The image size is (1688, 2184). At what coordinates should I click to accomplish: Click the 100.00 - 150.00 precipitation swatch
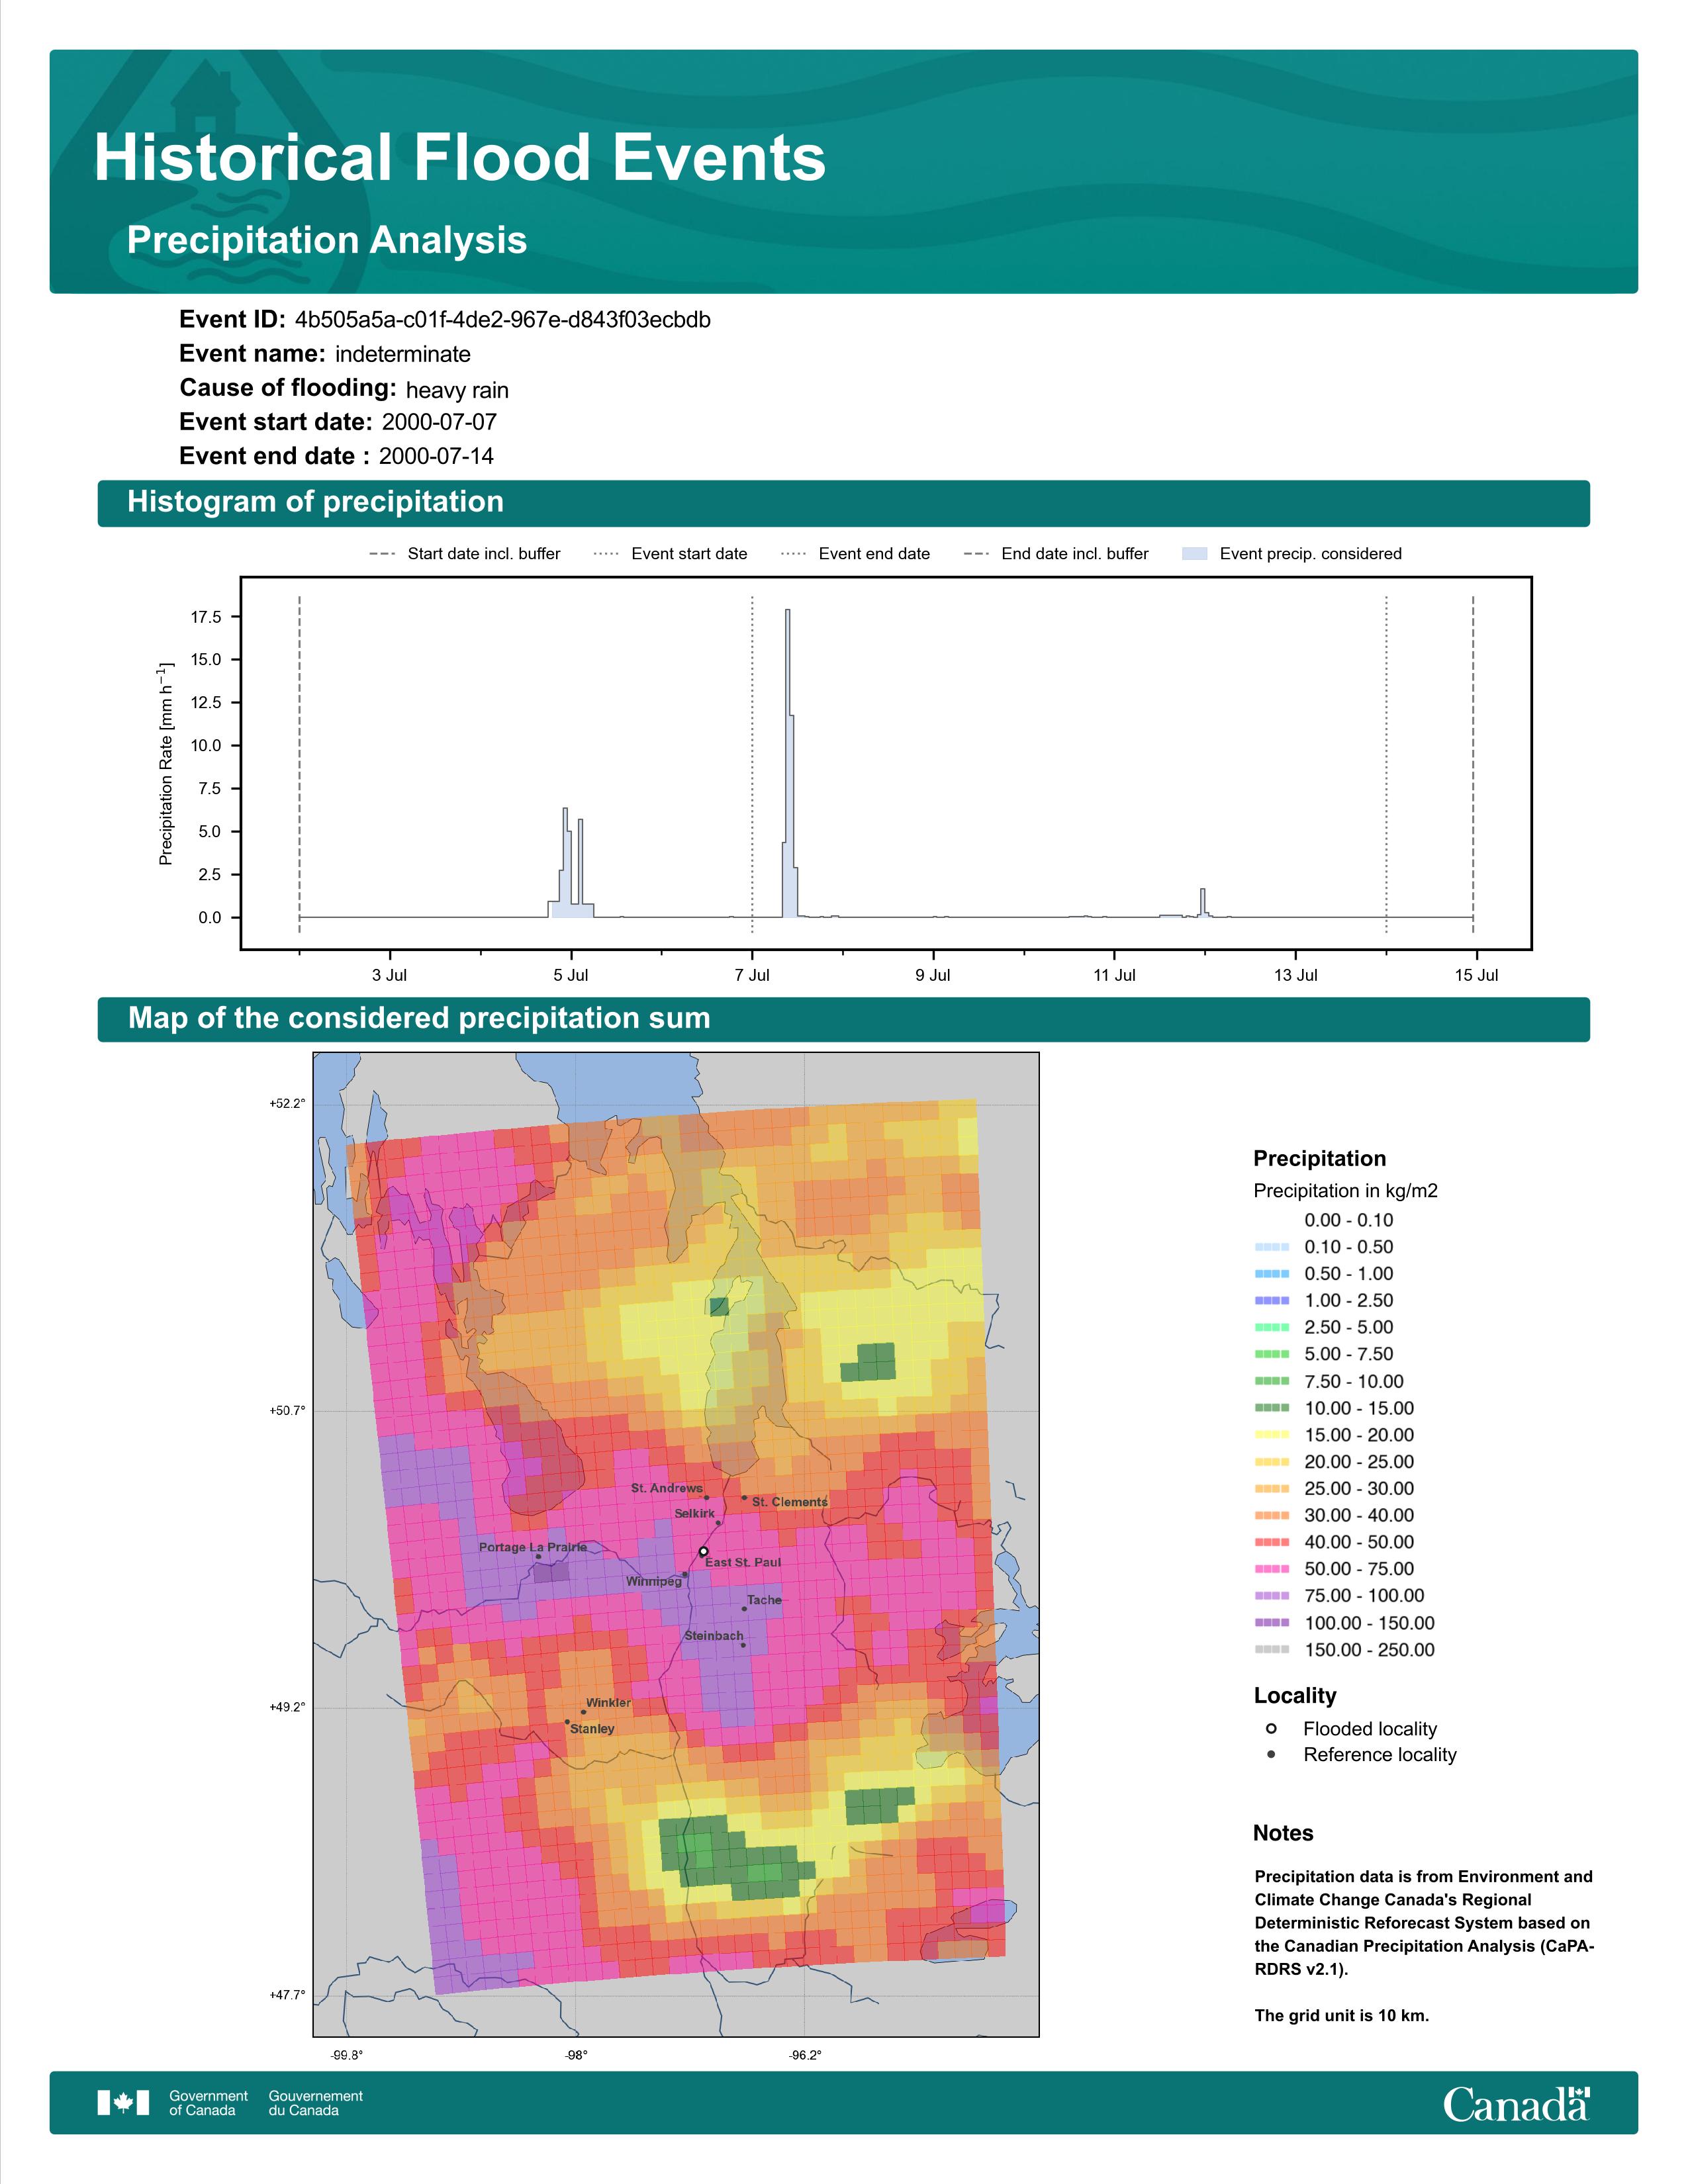pyautogui.click(x=1272, y=1623)
